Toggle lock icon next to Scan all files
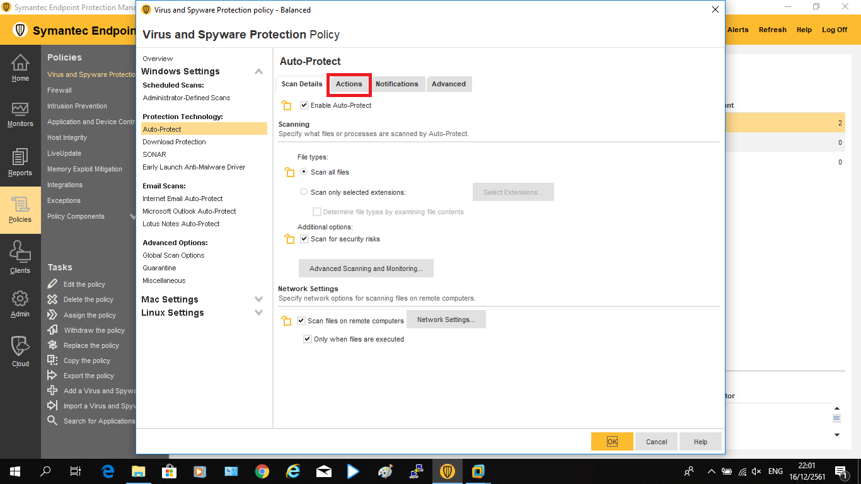The width and height of the screenshot is (861, 484). pos(289,173)
